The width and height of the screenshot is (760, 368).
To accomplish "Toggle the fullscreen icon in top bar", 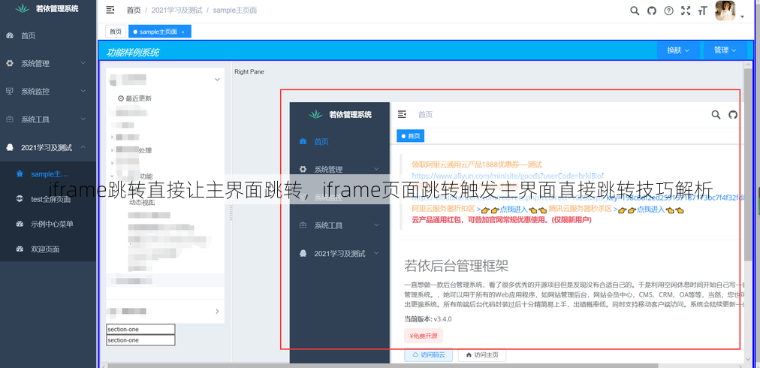I will click(686, 11).
